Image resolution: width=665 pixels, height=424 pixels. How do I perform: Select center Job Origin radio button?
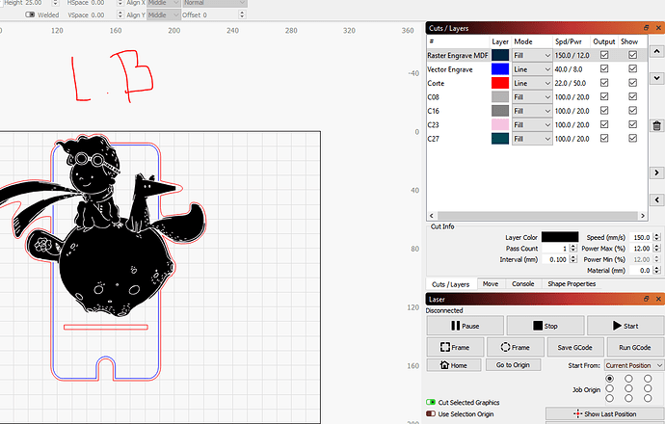(x=628, y=388)
